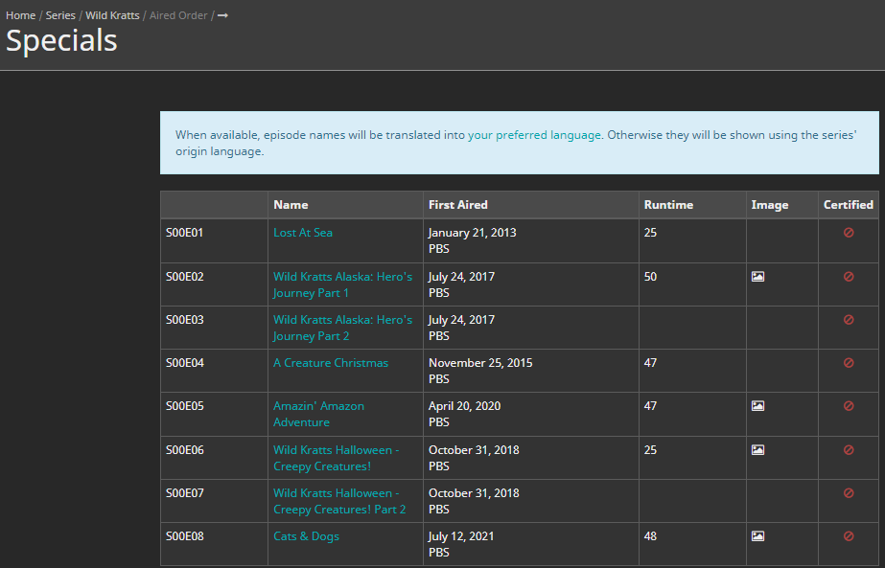Click not-certified icon in S00E03 row

point(849,320)
